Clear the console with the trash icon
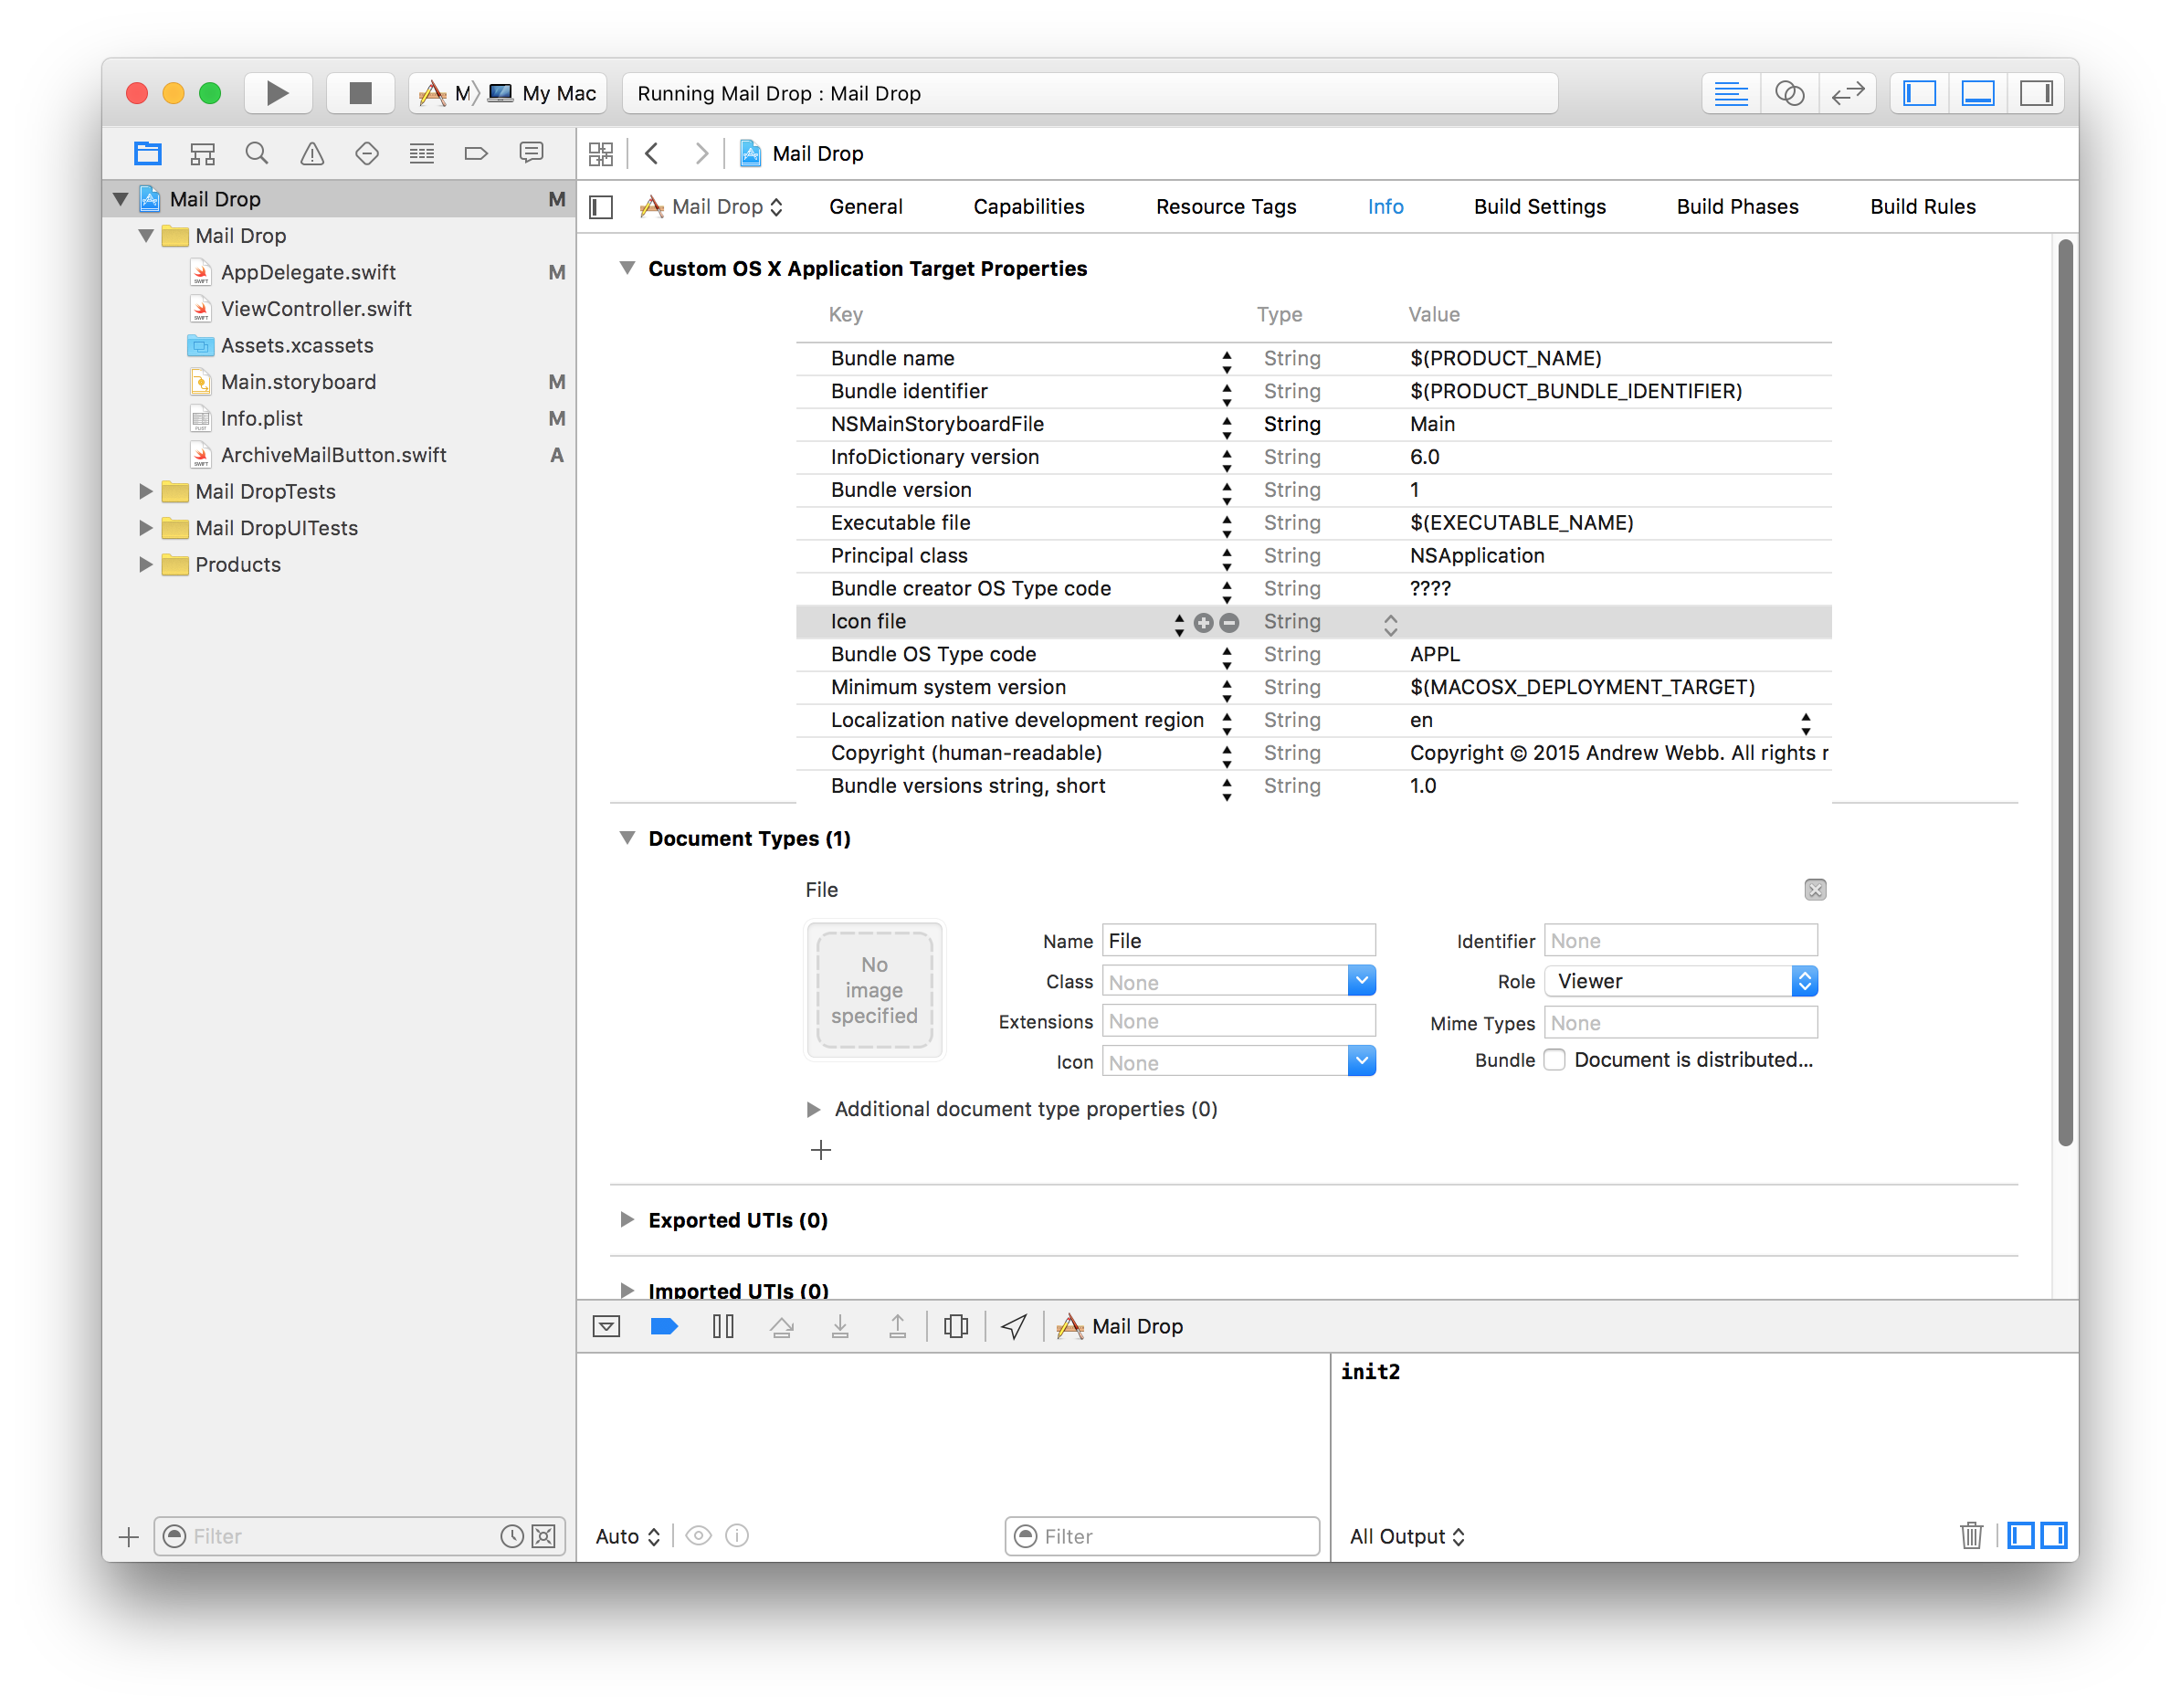The image size is (2181, 1708). click(x=1971, y=1535)
